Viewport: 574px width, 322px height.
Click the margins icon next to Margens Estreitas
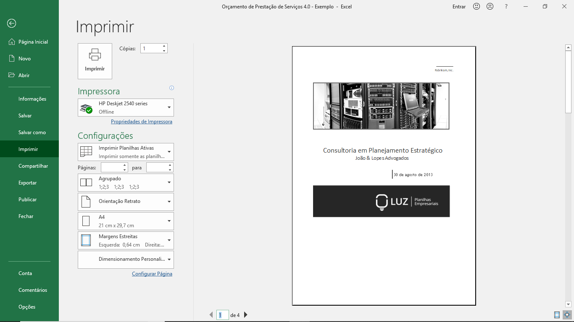click(86, 240)
